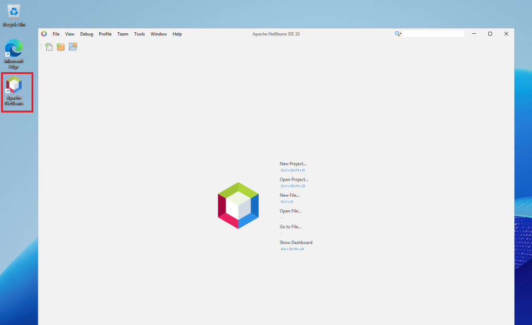Select the Apache NetBeans desktop shortcut

tap(14, 90)
